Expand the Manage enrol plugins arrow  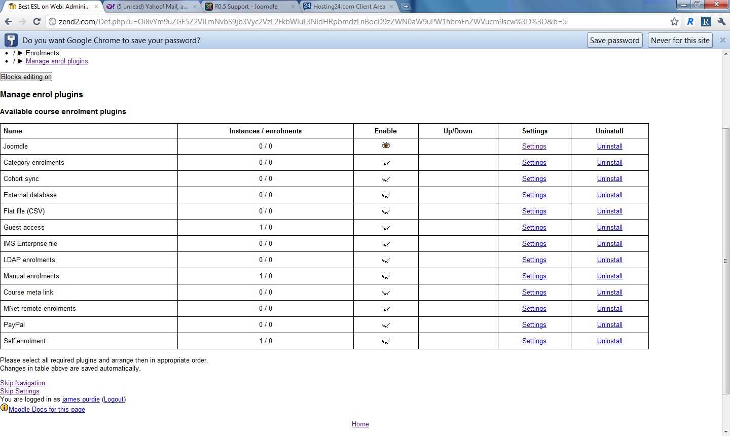pyautogui.click(x=21, y=61)
